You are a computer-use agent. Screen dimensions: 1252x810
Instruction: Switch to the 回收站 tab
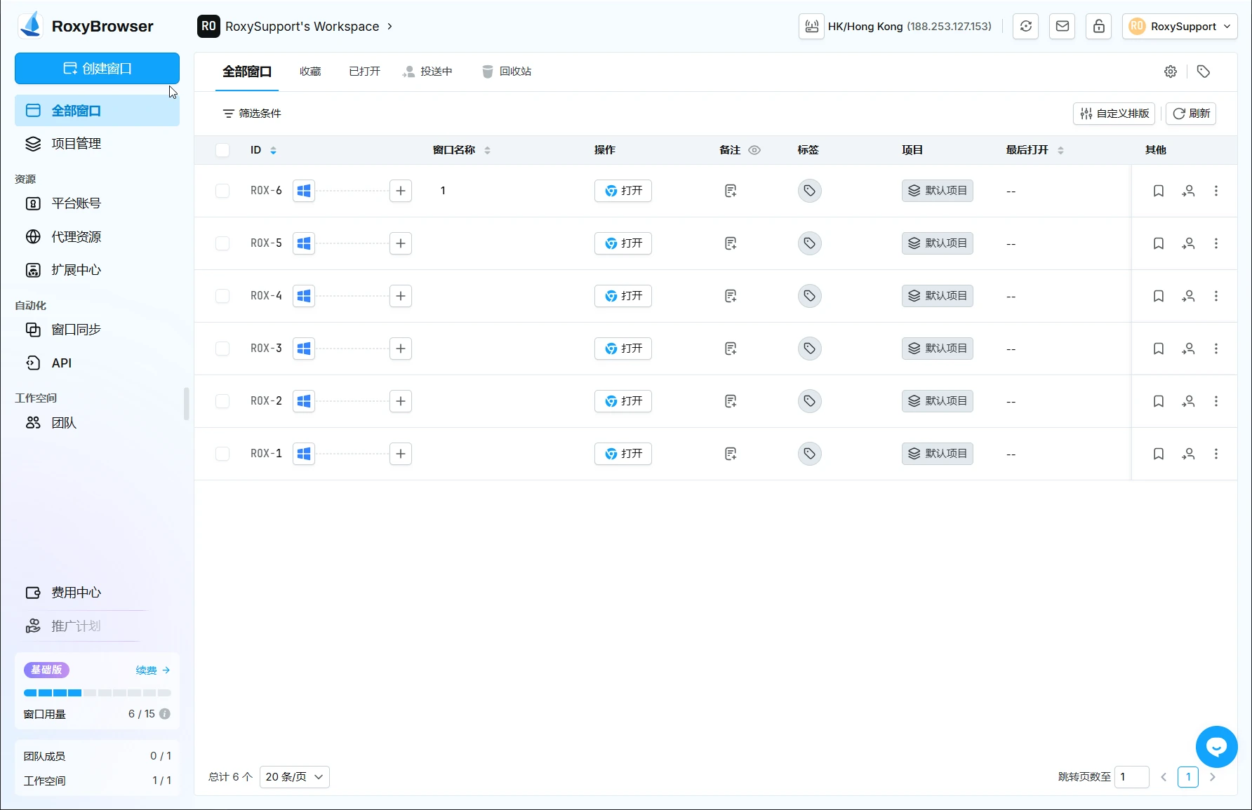(x=507, y=72)
